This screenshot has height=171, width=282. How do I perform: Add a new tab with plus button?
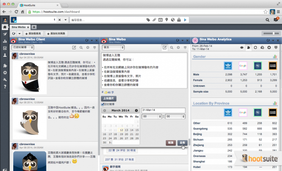pyautogui.click(x=34, y=27)
